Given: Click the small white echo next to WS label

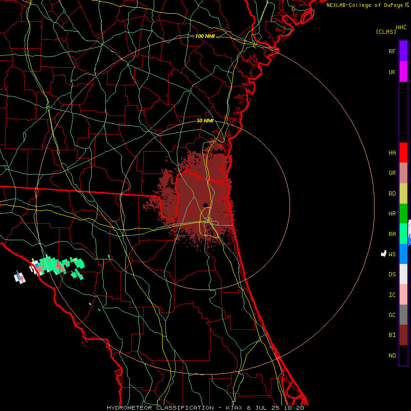Looking at the screenshot, I should [x=384, y=253].
